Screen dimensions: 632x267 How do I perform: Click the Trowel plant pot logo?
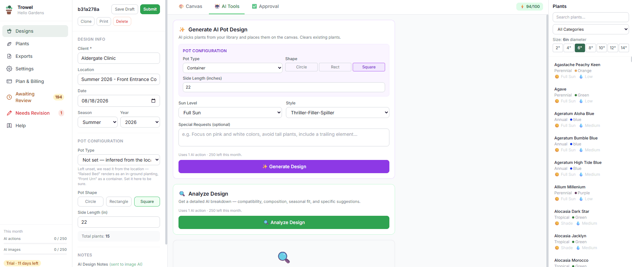pyautogui.click(x=9, y=10)
